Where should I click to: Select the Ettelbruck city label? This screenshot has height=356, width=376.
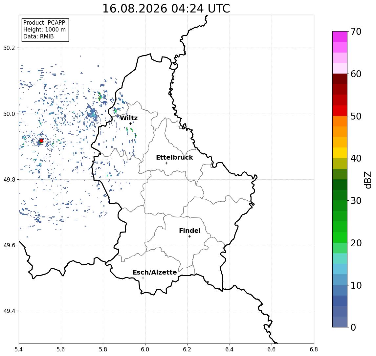175,157
